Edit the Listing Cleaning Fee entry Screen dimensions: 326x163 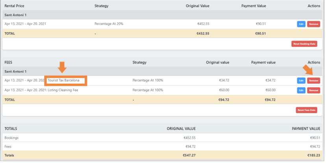[x=301, y=91]
